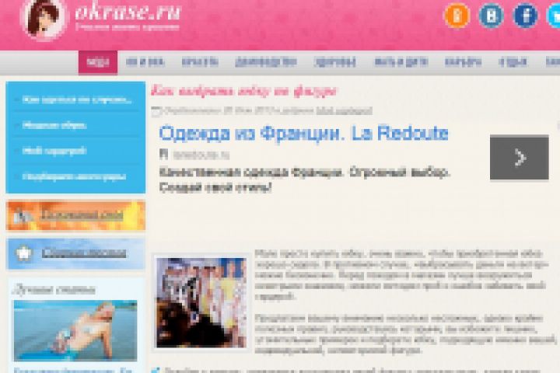Click the laredoute.ru ad domain link

click(201, 155)
